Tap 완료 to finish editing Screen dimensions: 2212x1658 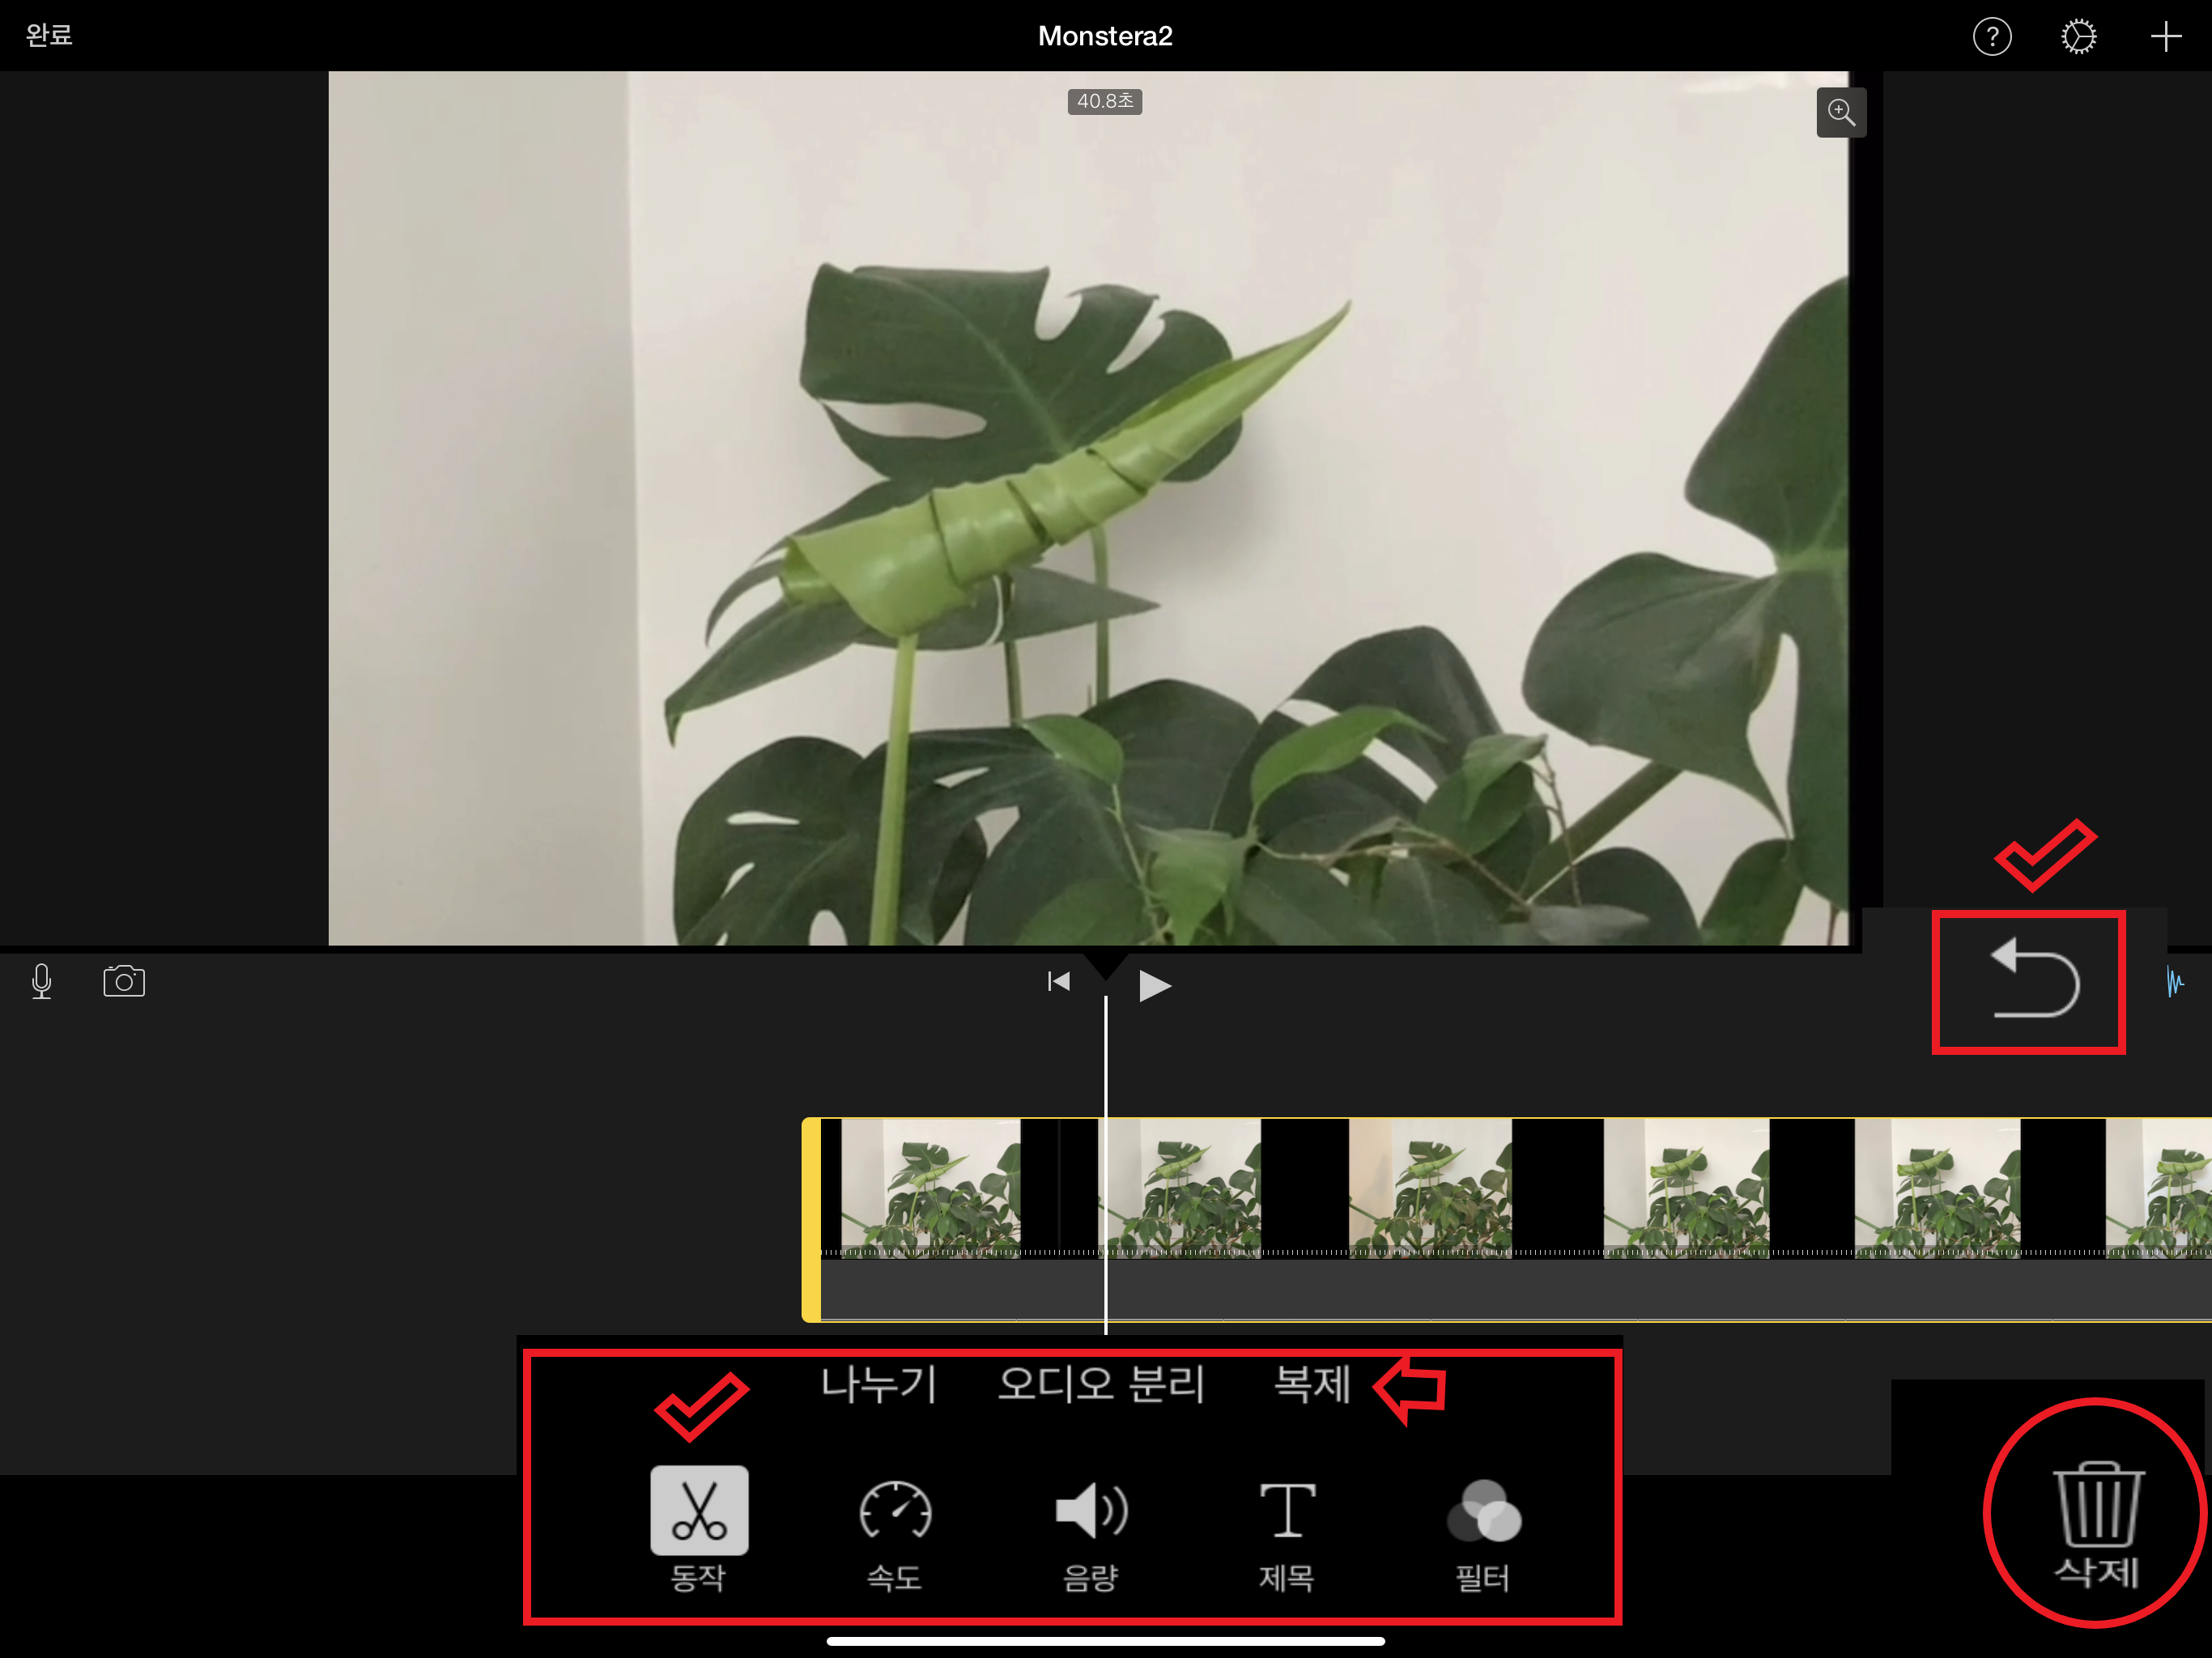click(48, 35)
